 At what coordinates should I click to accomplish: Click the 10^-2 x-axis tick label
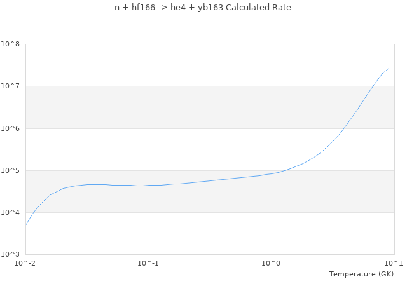tap(25, 263)
